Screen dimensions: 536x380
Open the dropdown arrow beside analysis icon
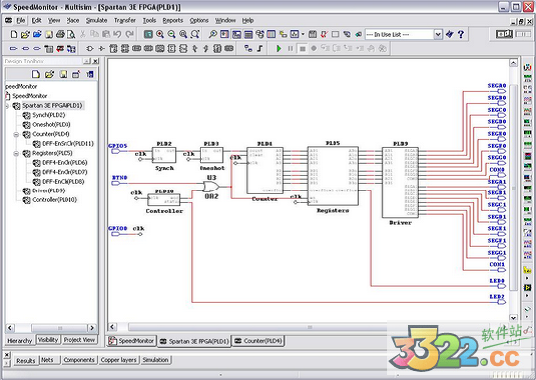303,34
